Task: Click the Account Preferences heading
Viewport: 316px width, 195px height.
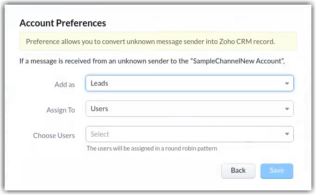Action: click(62, 23)
